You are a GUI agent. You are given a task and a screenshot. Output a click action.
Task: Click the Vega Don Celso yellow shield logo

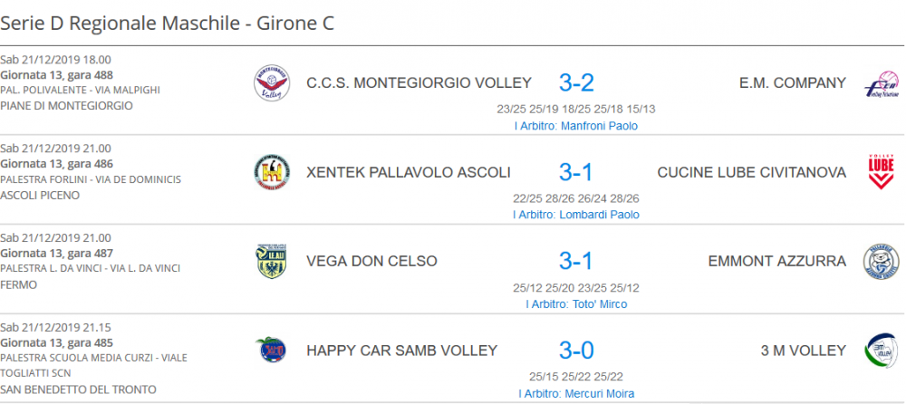(272, 261)
